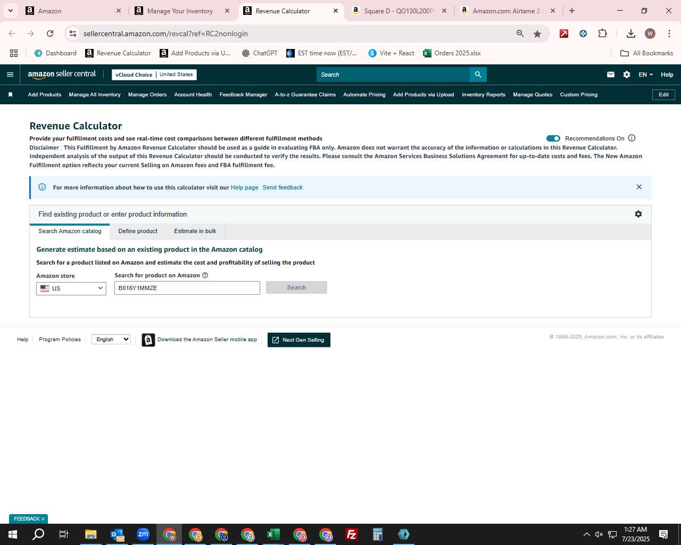Viewport: 681px width, 545px height.
Task: Click the FEEDBACK tab at bottom left
Action: (x=29, y=519)
